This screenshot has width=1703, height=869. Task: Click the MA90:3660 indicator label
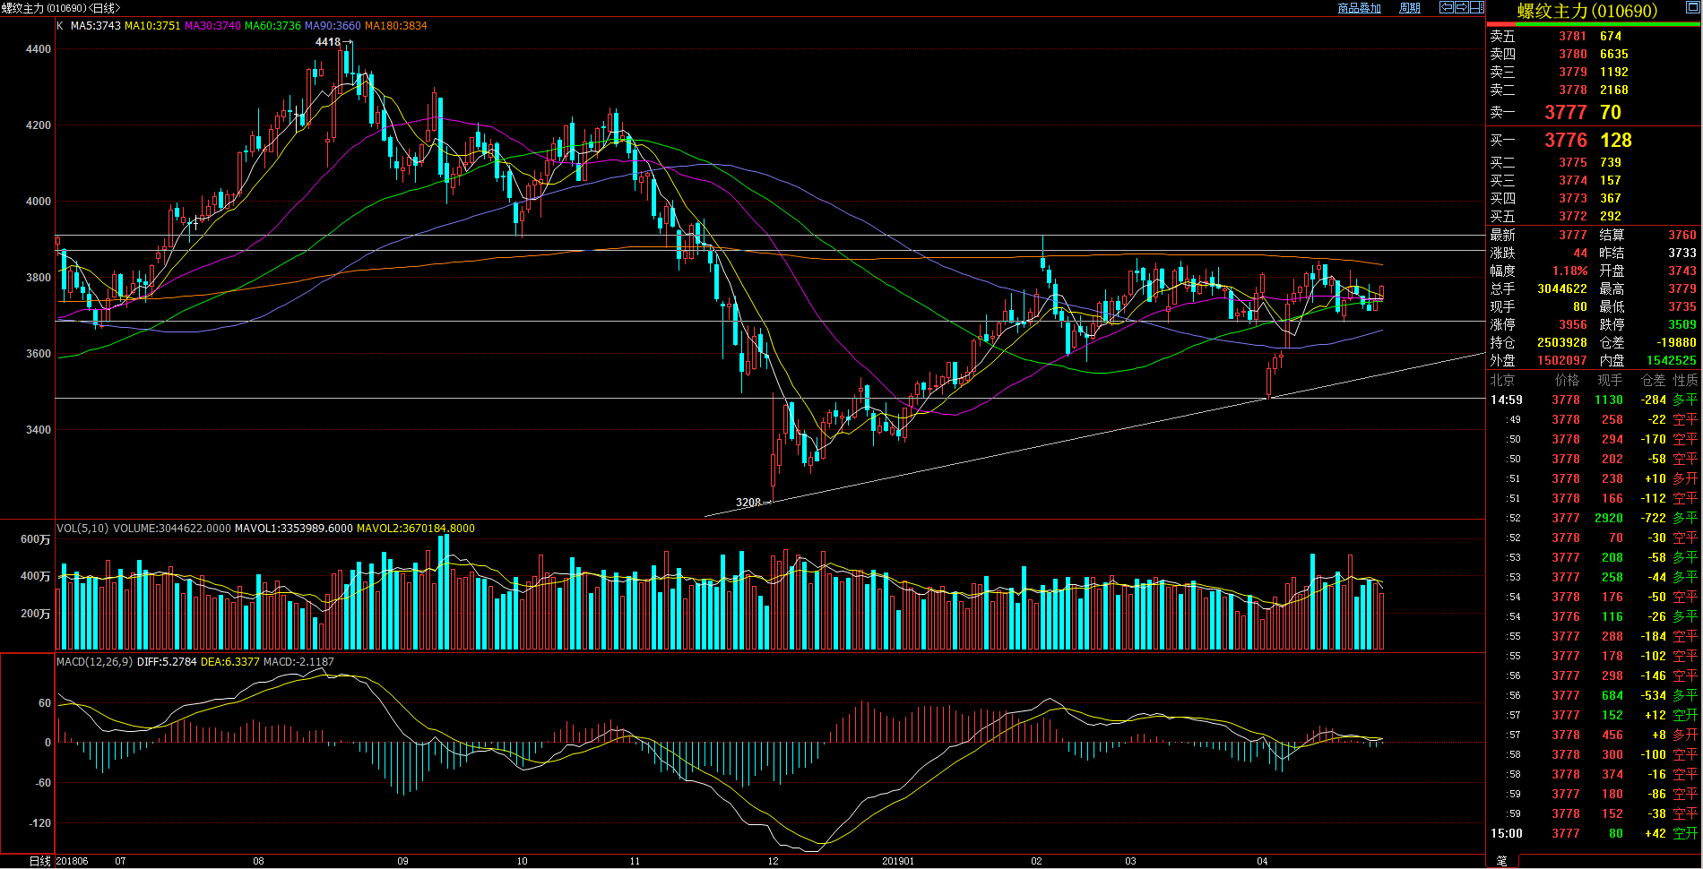click(333, 26)
